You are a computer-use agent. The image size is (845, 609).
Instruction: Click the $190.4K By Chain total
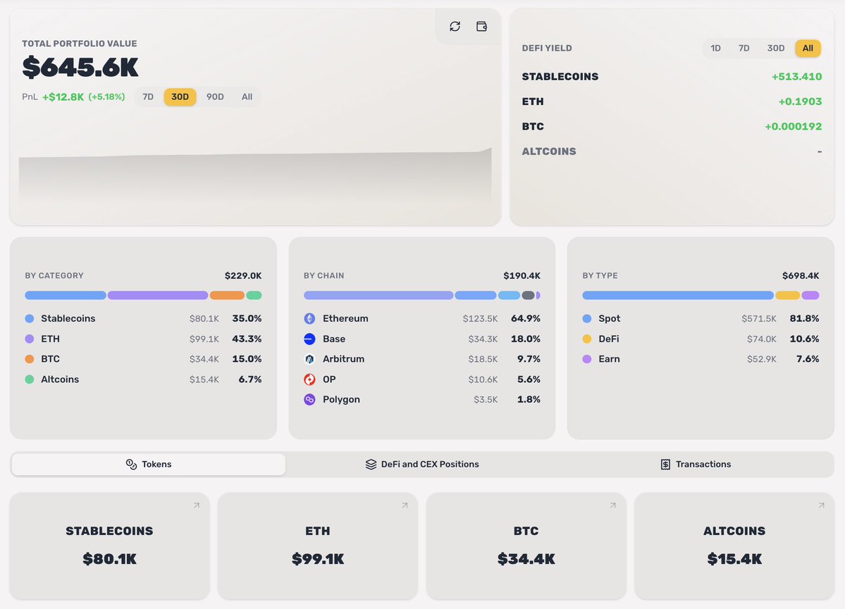click(x=522, y=276)
